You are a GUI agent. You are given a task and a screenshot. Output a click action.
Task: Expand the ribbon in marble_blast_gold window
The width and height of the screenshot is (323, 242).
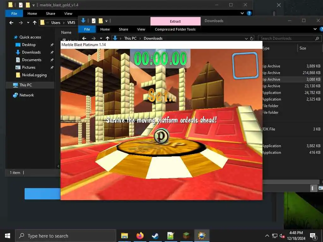(x=242, y=13)
